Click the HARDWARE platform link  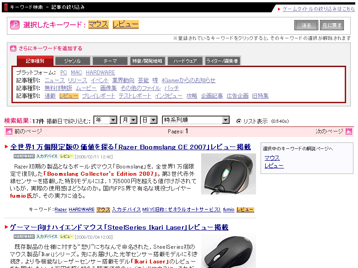coord(101,73)
